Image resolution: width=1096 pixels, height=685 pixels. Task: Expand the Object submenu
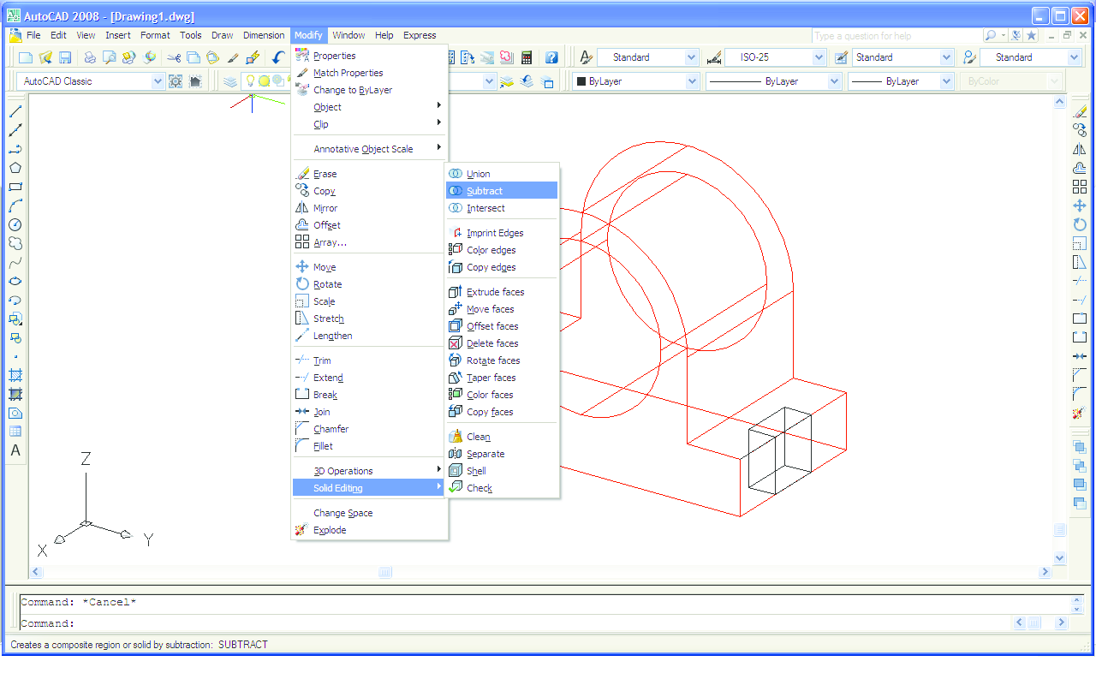(x=369, y=107)
